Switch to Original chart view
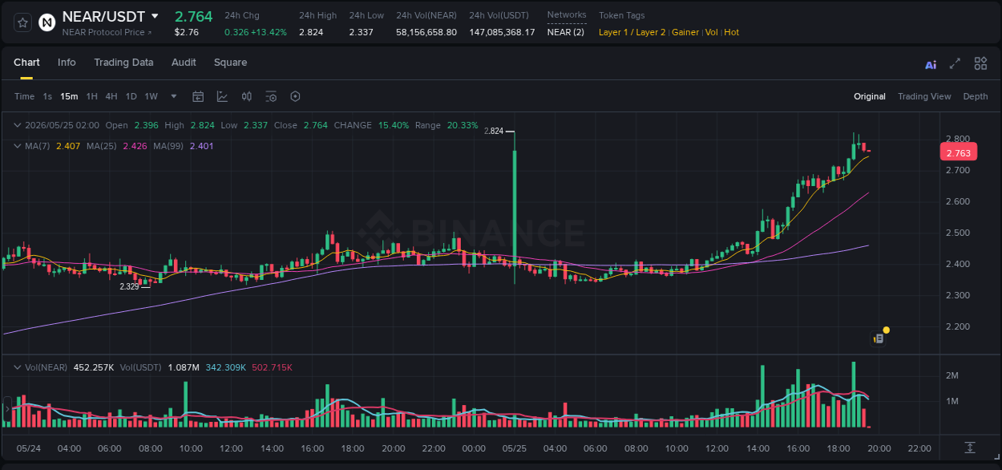Screen dimensions: 1002x470 tap(870, 96)
